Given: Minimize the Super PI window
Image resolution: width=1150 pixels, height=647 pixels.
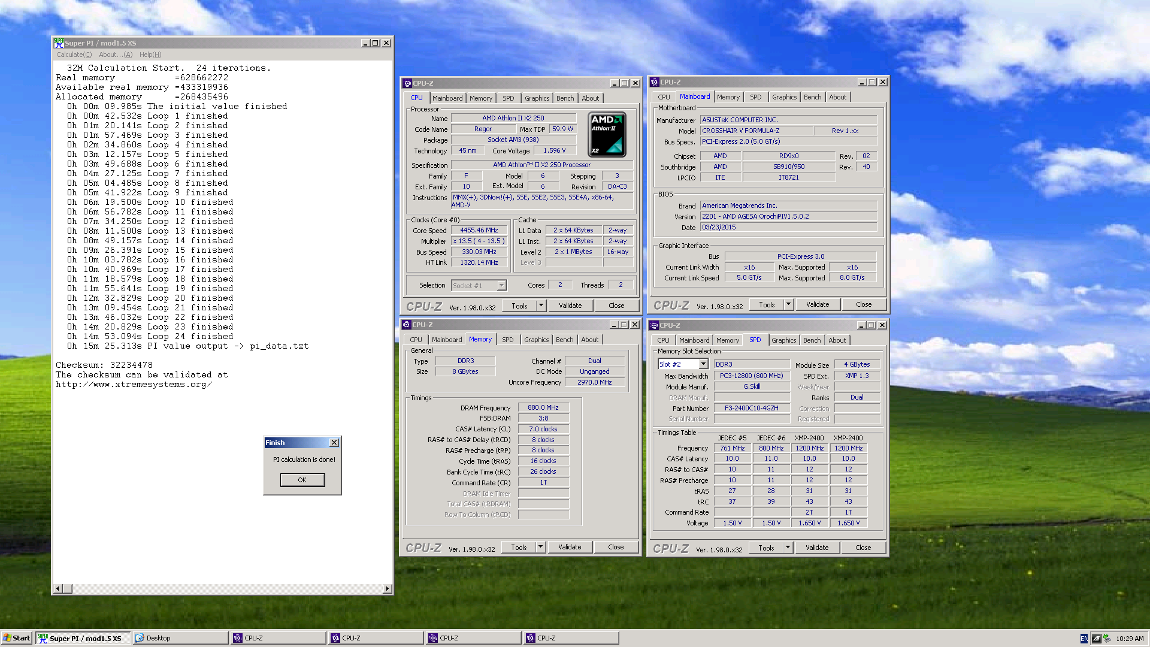Looking at the screenshot, I should pos(365,43).
